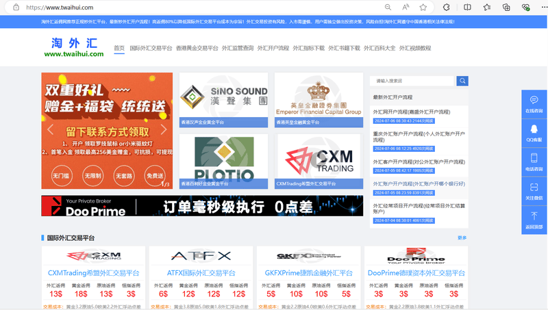Open 外汇监管查询 navigation menu item
Screen dimensions: 548x310
[238, 48]
